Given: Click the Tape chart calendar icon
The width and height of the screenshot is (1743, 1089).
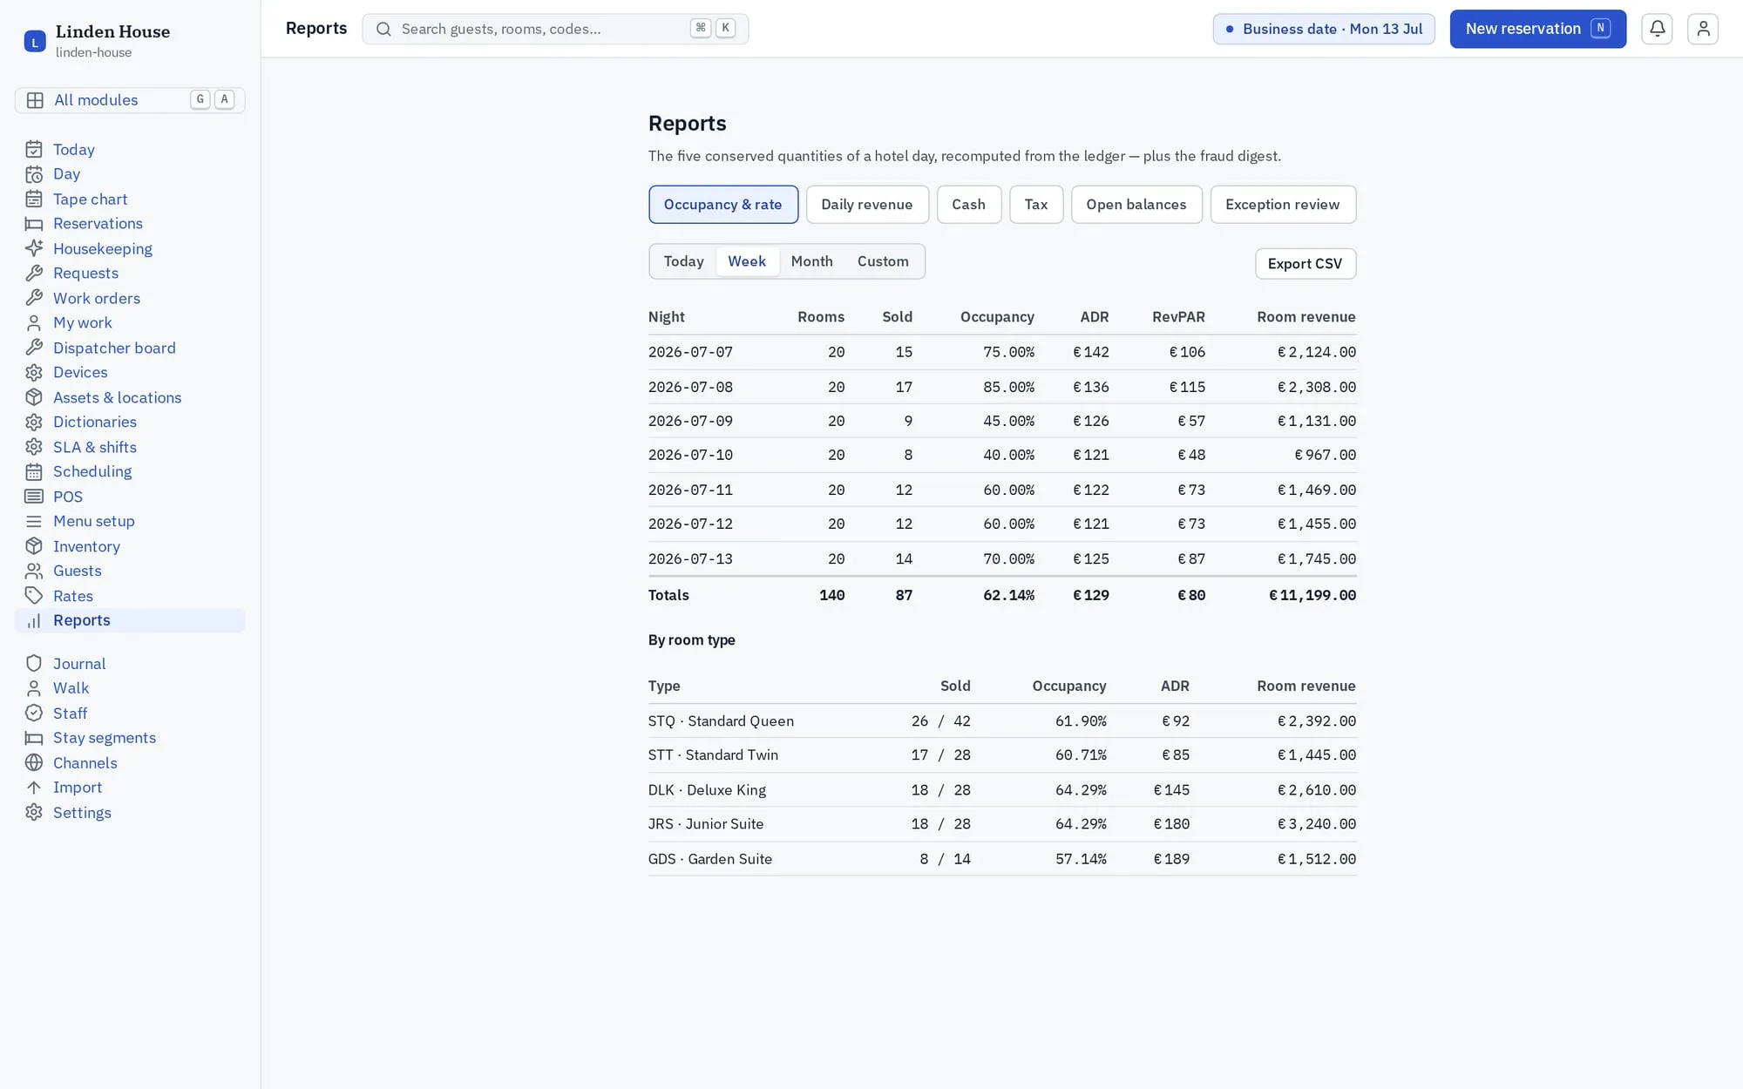Looking at the screenshot, I should coord(34,200).
